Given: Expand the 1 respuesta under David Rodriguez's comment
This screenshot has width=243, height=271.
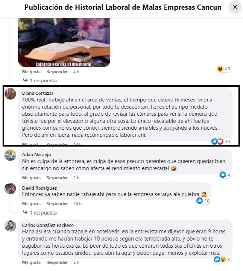Looking at the screenshot, I should pos(40,213).
